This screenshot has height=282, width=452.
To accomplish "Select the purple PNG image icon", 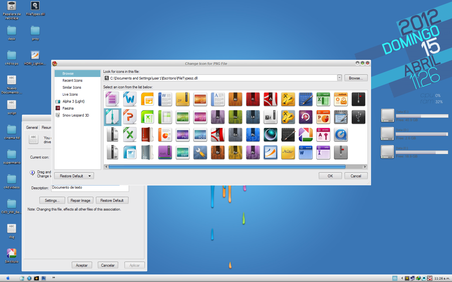I will [183, 135].
